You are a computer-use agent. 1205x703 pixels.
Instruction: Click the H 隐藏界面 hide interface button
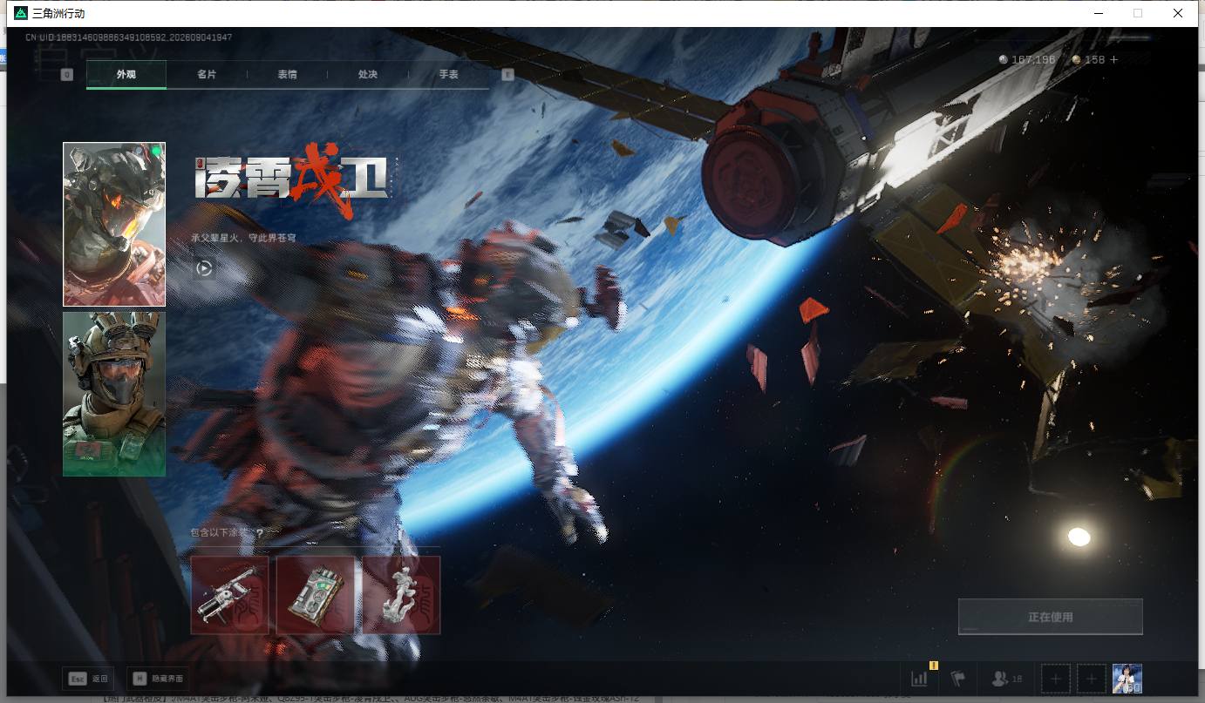[158, 679]
